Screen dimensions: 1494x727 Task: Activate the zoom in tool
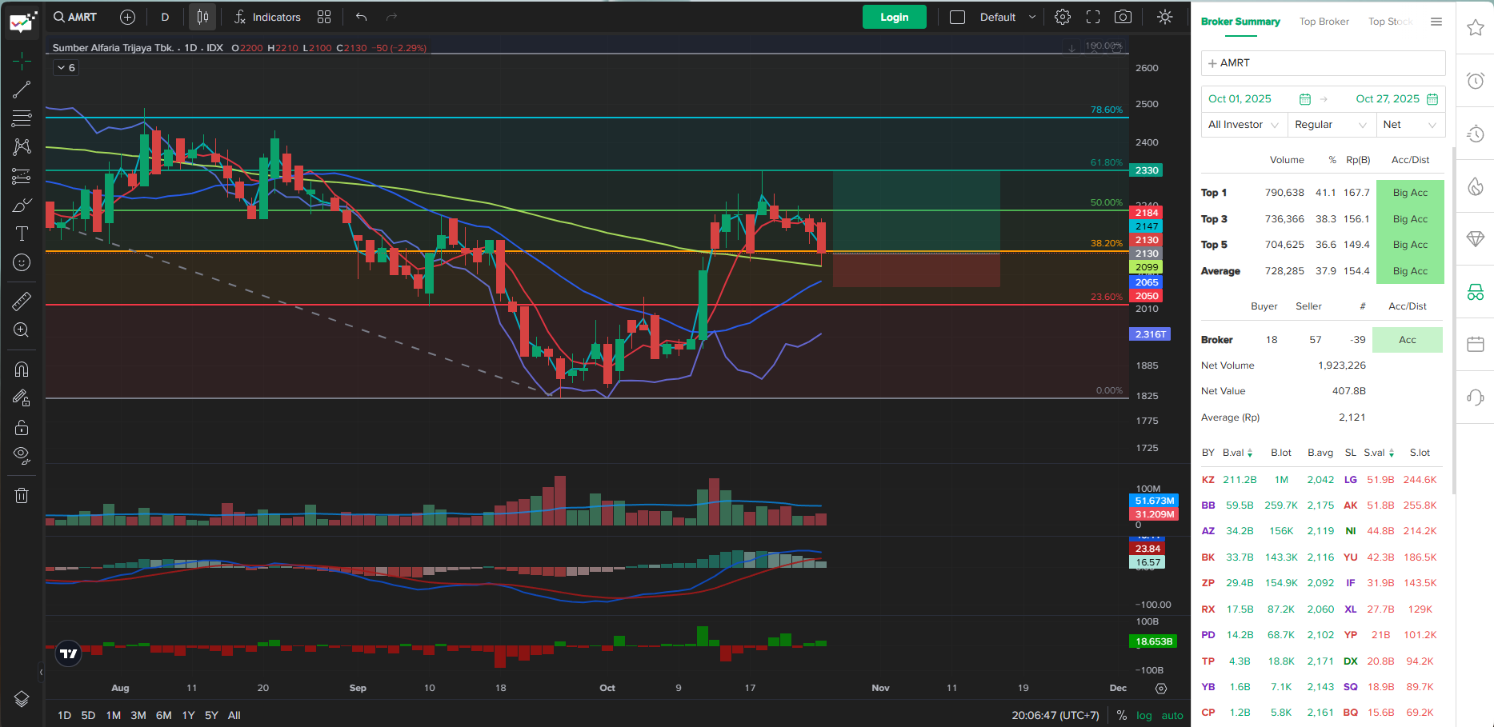[22, 330]
